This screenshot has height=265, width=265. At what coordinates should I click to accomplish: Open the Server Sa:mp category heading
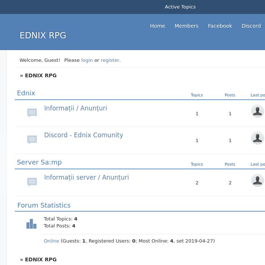pyautogui.click(x=39, y=162)
